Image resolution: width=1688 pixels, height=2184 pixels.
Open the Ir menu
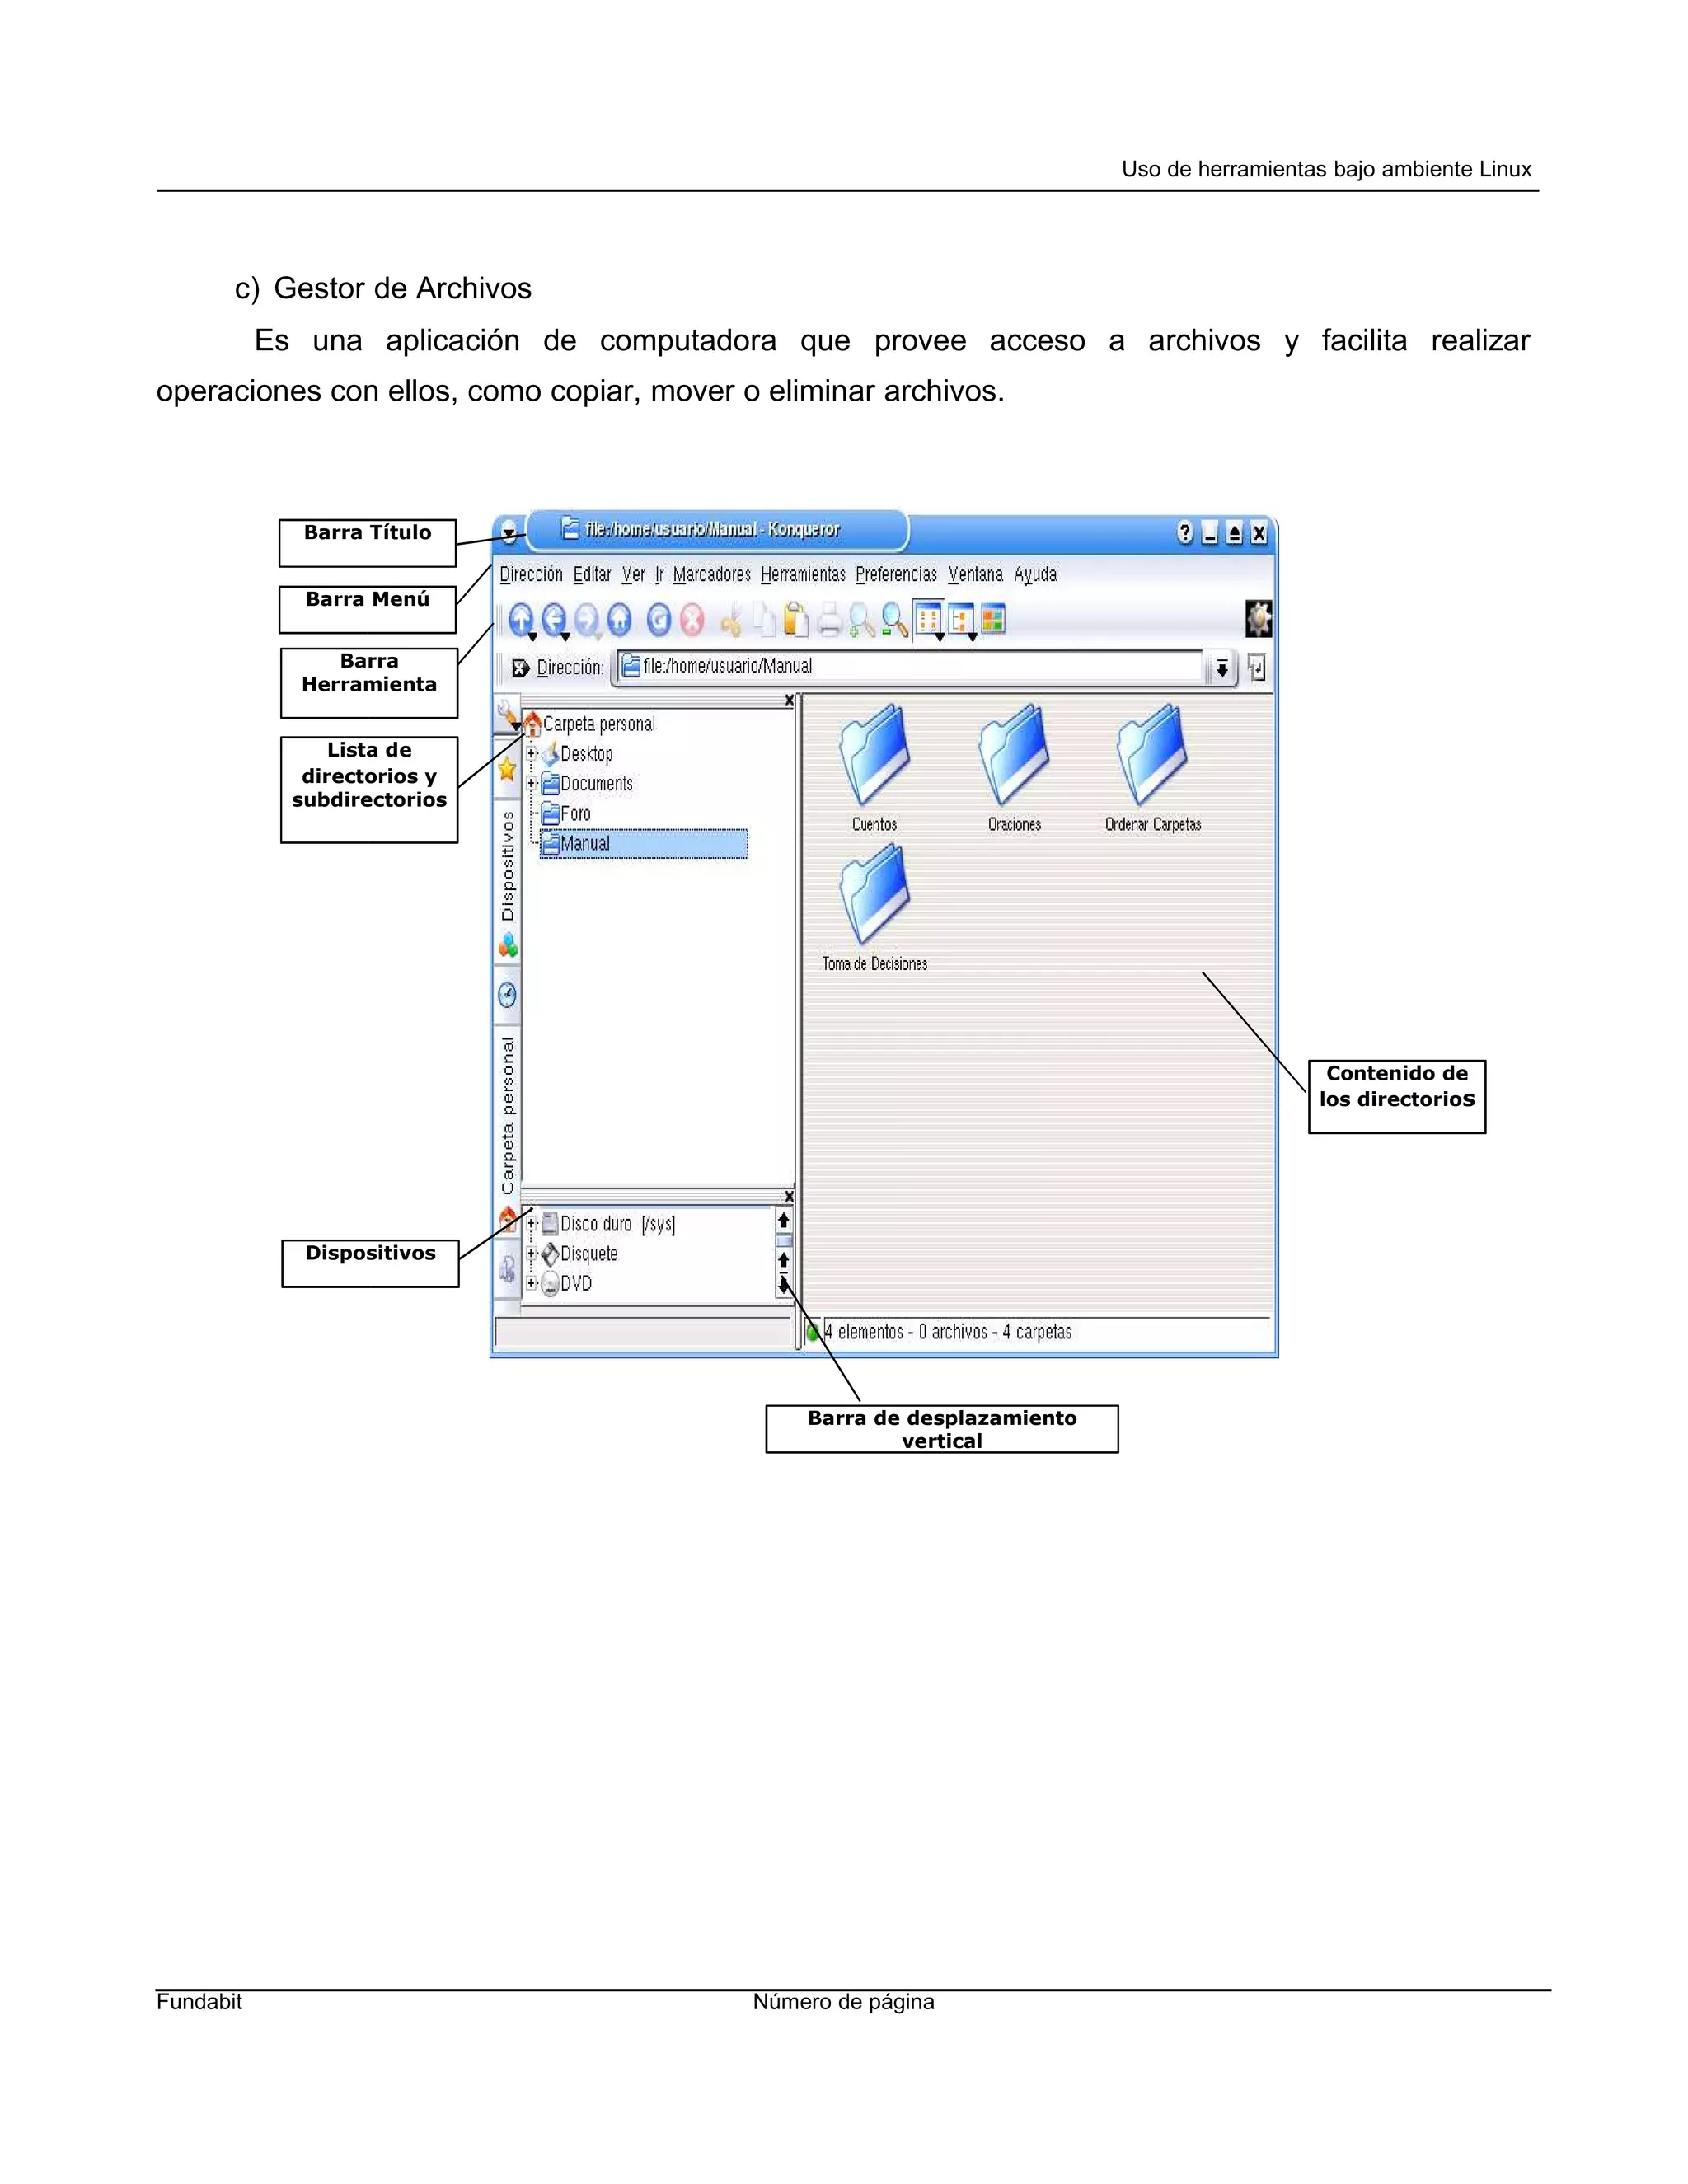[659, 575]
